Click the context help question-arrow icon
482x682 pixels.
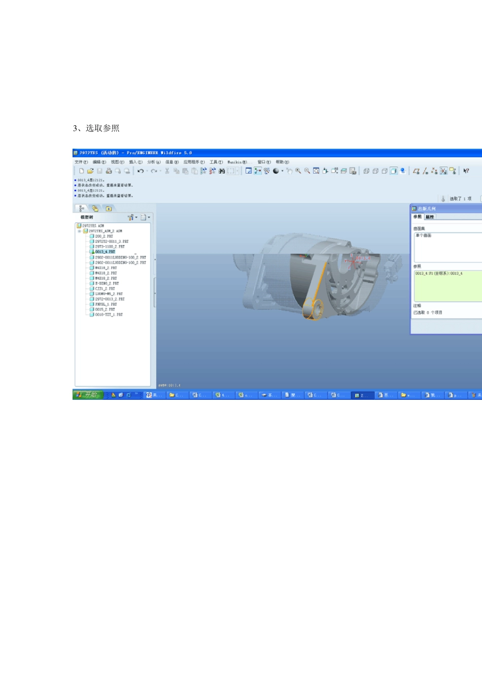pos(466,172)
